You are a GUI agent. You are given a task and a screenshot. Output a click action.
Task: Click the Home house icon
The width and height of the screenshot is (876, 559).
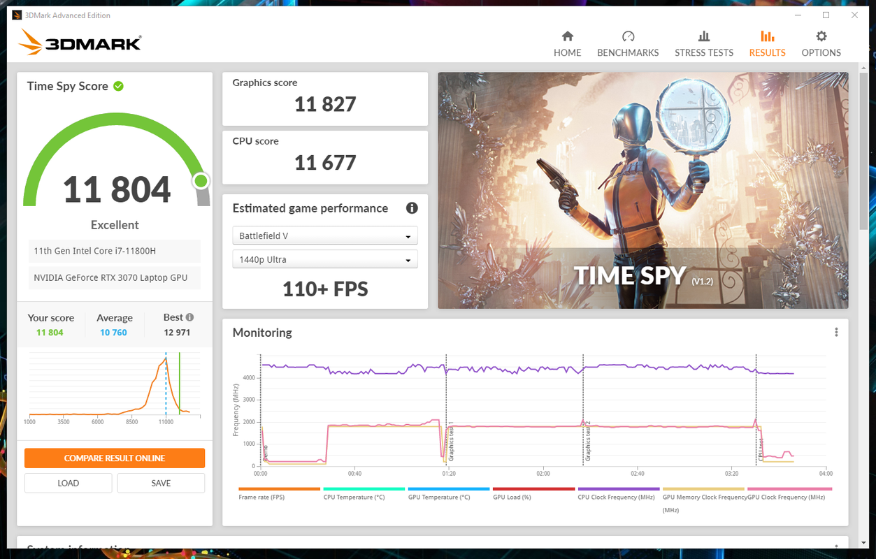567,36
